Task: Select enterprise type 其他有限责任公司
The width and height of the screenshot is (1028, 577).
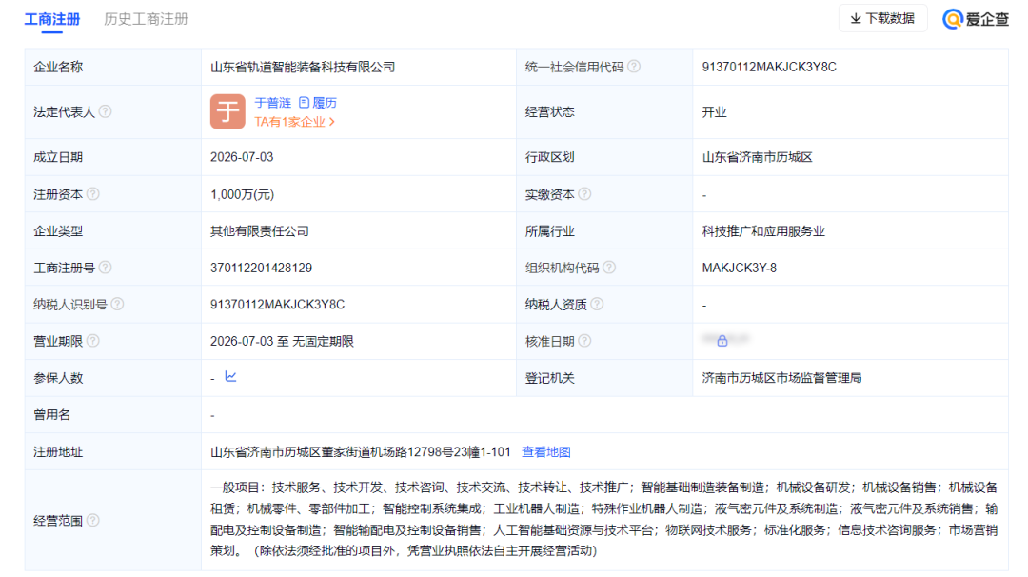Action: coord(260,231)
